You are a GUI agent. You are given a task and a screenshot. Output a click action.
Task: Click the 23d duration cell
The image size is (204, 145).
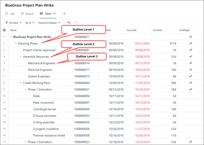174,129
